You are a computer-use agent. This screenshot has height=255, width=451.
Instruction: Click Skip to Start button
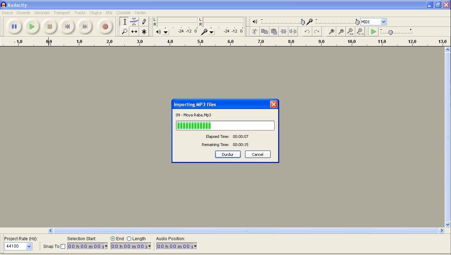(x=67, y=26)
